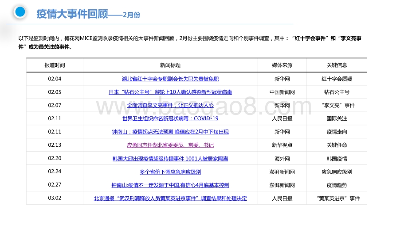The width and height of the screenshot is (408, 229).
Task: Click the 关键信息 column header
Action: (337, 65)
